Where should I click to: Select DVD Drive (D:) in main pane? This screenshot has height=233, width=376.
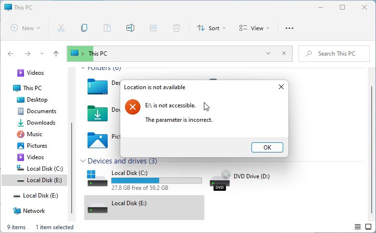[240, 180]
